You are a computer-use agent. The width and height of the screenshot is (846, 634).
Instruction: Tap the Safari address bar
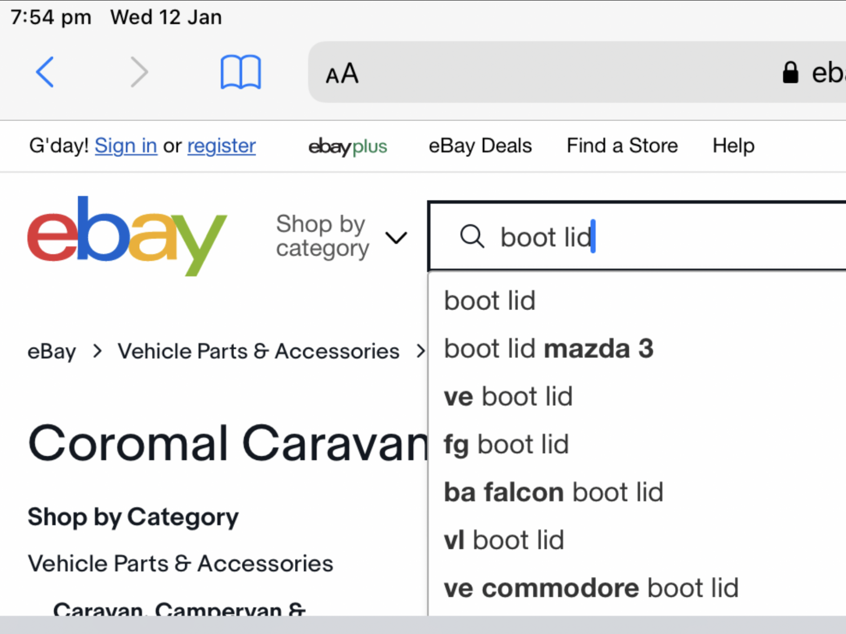pyautogui.click(x=577, y=72)
